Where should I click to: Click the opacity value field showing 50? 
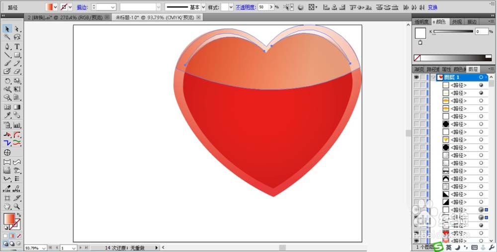point(263,7)
